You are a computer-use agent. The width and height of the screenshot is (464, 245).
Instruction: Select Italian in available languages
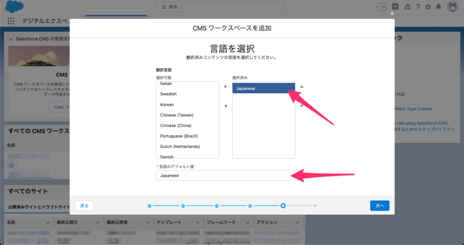(188, 84)
